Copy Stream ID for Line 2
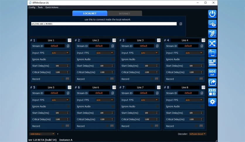The image size is (245, 142). point(113,46)
